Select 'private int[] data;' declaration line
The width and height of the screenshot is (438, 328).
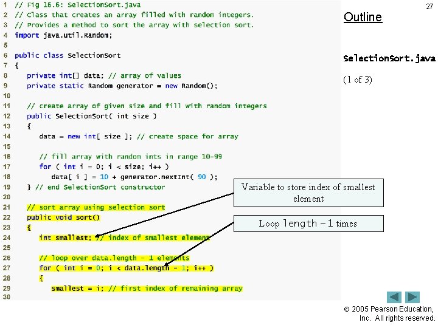tap(104, 75)
